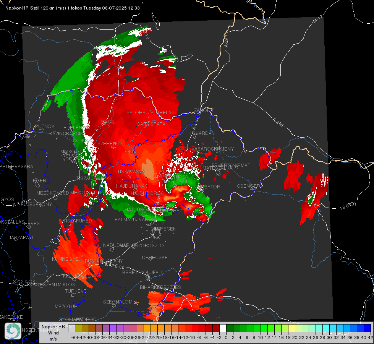Click the TÚRKEVE city label
This screenshot has width=374, height=344.
[x=76, y=291]
